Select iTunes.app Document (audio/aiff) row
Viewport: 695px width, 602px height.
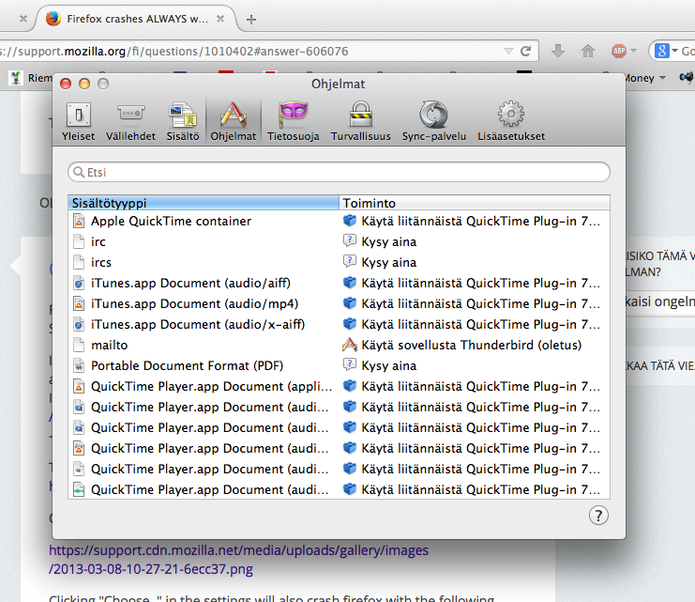tap(340, 283)
